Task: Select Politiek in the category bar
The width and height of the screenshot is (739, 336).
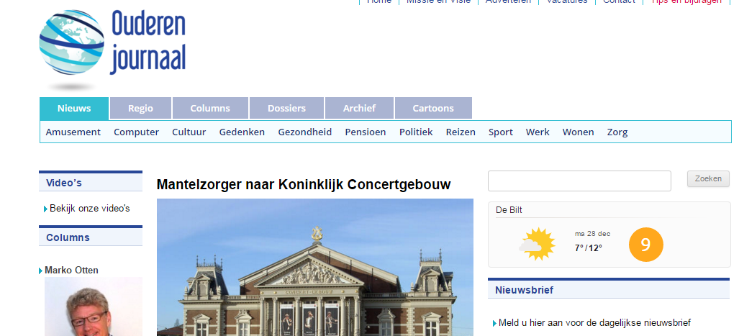Action: (416, 132)
